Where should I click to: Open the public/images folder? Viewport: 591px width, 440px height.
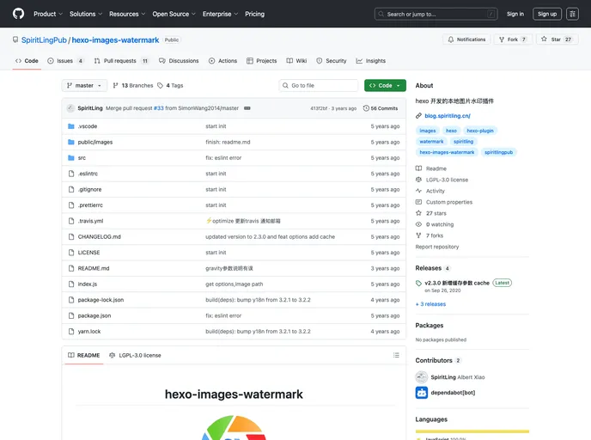pos(95,142)
